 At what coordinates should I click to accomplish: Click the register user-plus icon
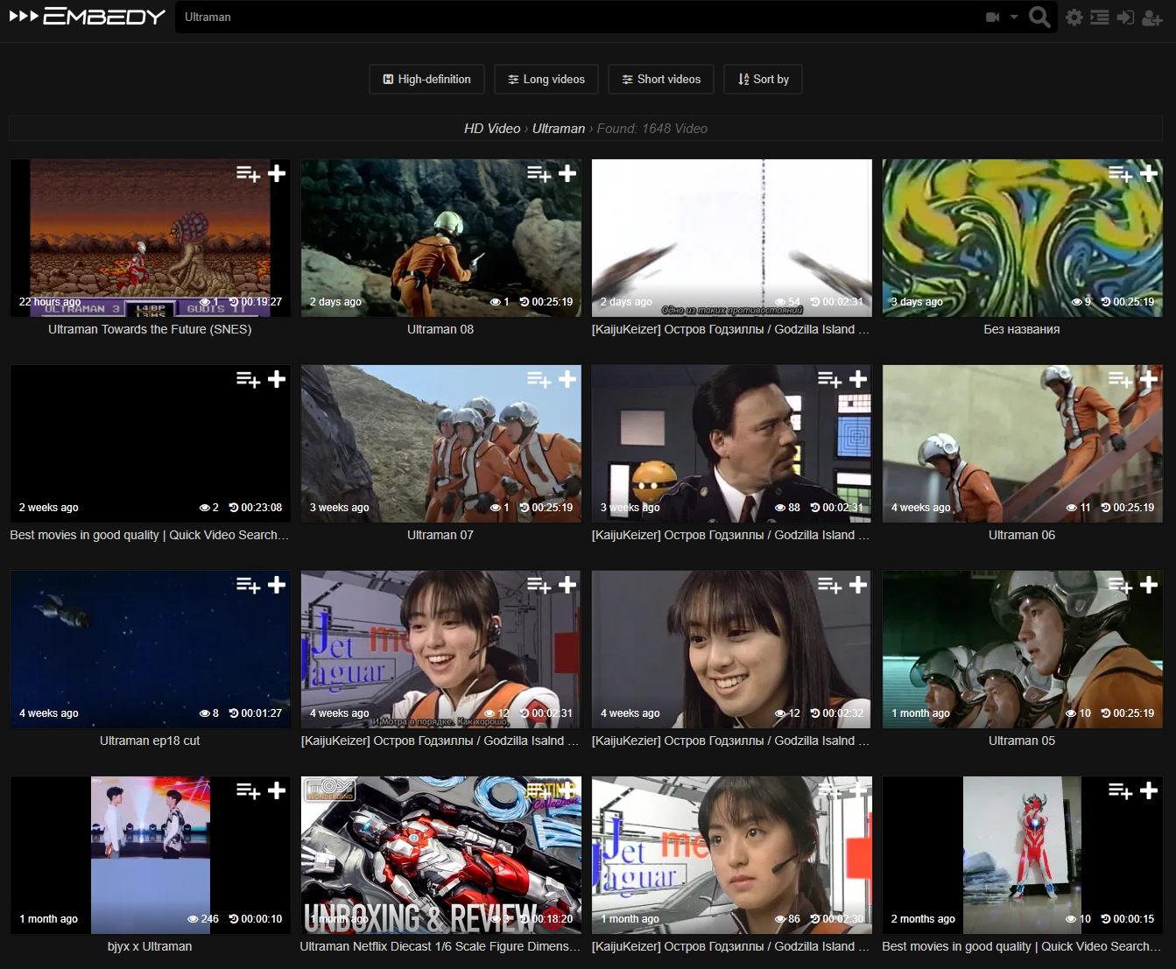pos(1152,18)
